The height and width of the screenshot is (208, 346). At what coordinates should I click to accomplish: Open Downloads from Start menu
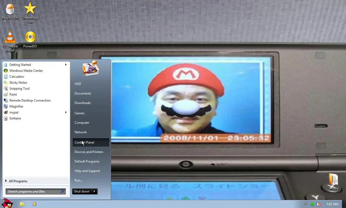[x=91, y=103]
